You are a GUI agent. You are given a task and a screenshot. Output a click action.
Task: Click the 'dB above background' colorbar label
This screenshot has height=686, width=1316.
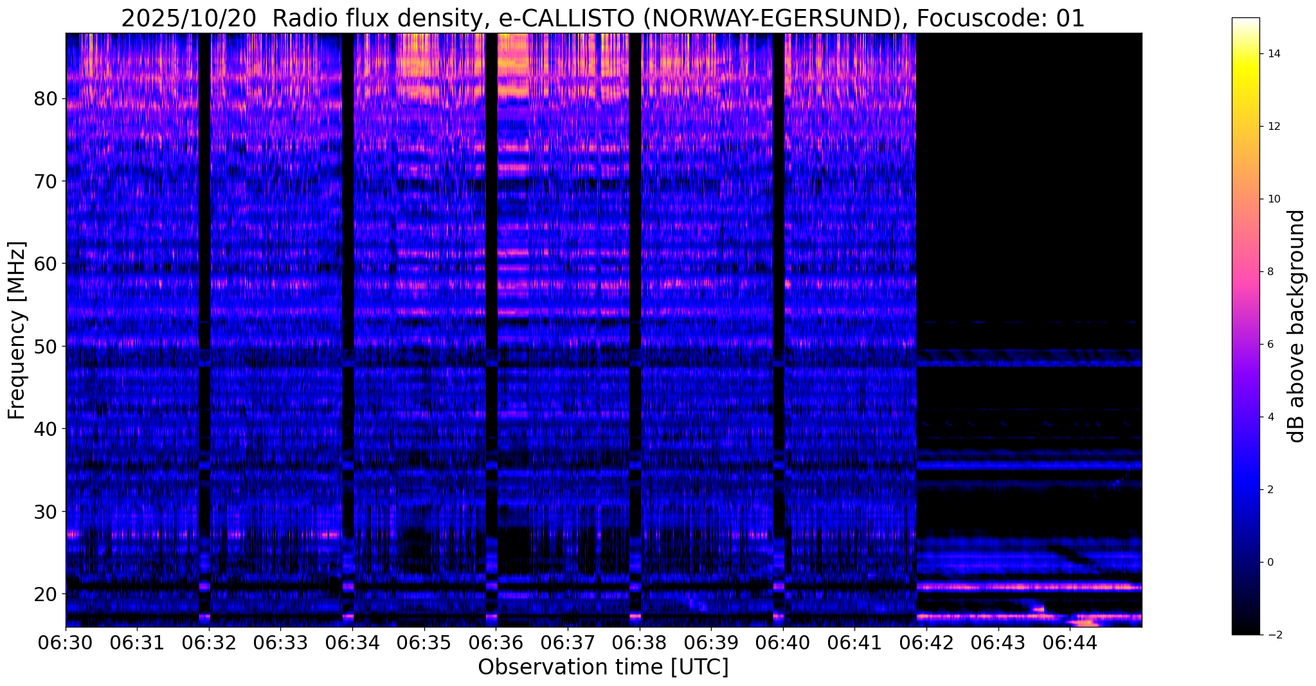(1297, 326)
